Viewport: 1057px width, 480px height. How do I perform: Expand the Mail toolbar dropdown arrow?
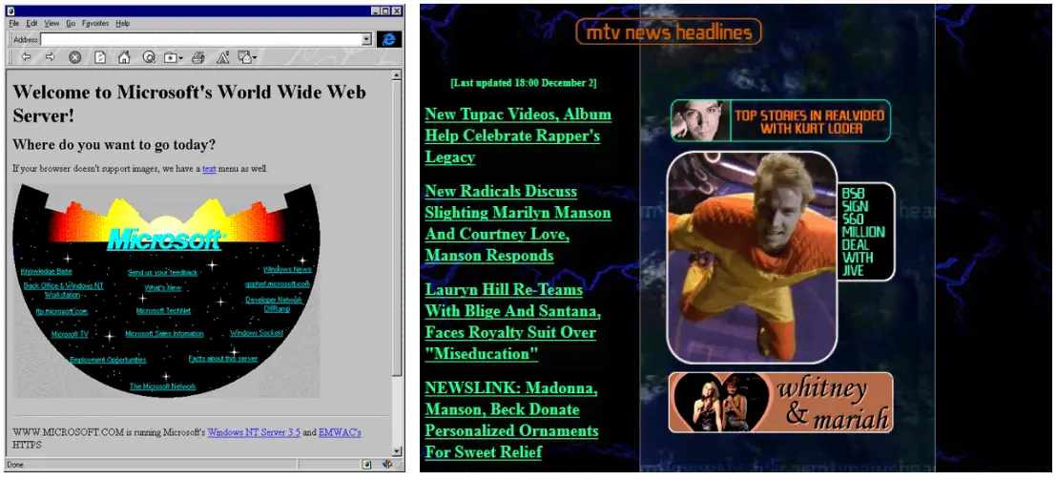pos(254,58)
